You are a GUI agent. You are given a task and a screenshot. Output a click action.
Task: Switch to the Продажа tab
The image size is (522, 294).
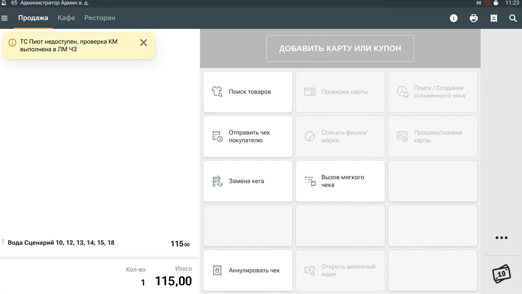33,18
